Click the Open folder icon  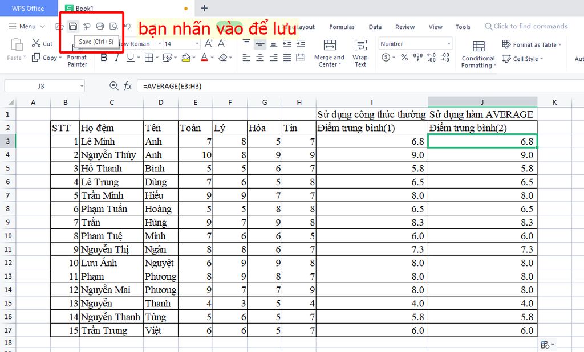(59, 26)
